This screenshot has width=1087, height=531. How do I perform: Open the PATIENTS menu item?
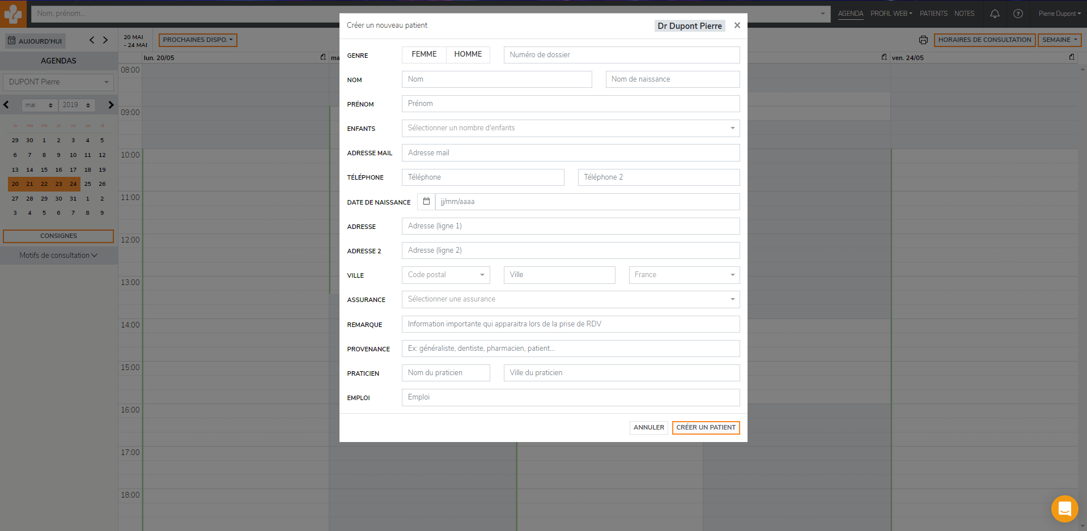(933, 14)
